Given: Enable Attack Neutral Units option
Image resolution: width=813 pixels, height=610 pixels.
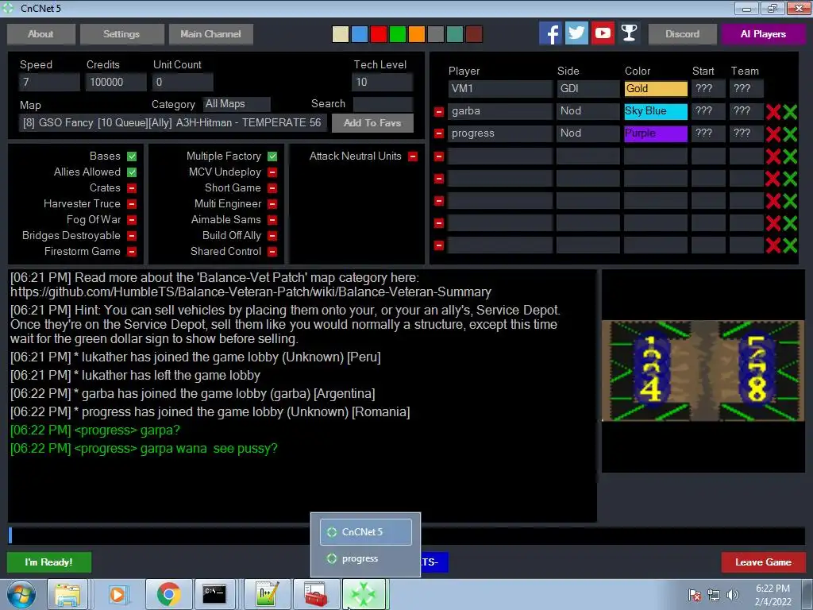Looking at the screenshot, I should tap(413, 156).
